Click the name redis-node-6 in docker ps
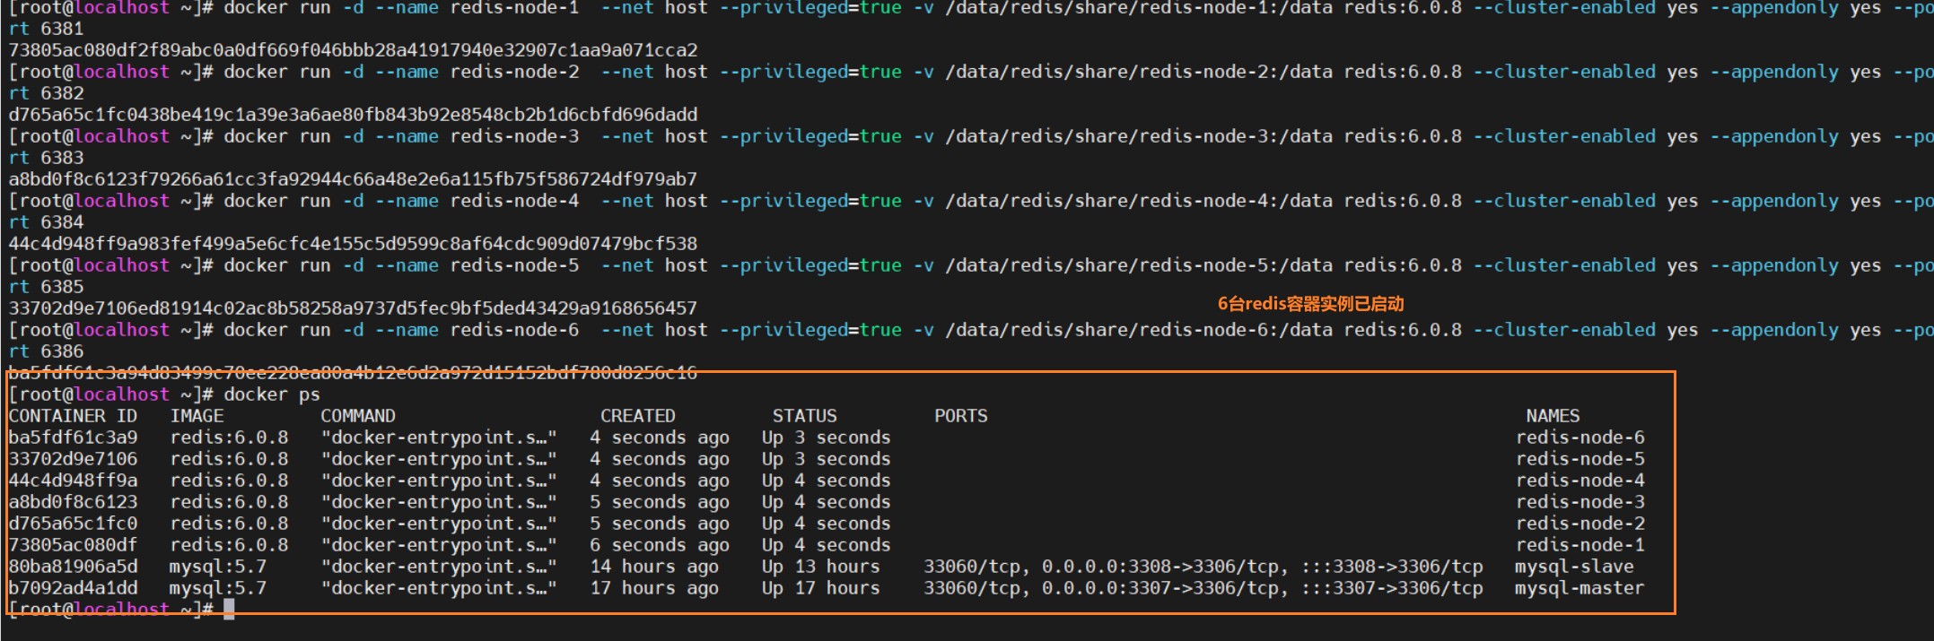Image resolution: width=1934 pixels, height=641 pixels. coord(1580,437)
